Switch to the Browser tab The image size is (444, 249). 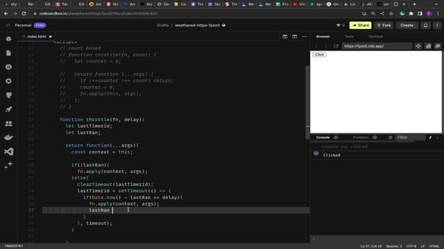(323, 37)
